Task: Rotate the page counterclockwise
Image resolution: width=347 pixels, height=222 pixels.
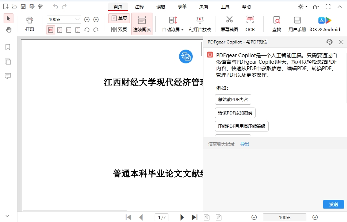Action: 87,30
